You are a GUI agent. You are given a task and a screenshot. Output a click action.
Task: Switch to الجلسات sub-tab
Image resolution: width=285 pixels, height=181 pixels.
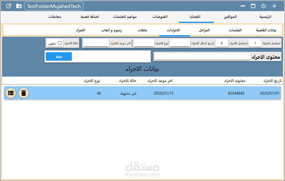tap(235, 30)
